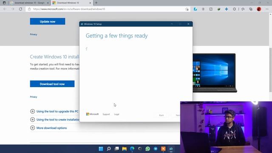
Task: Open Telegram from the taskbar
Action: point(156,149)
